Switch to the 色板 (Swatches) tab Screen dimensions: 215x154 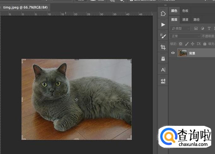[x=185, y=11]
